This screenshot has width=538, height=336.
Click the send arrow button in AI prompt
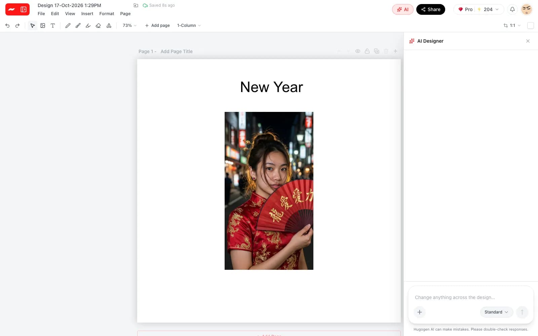click(522, 312)
